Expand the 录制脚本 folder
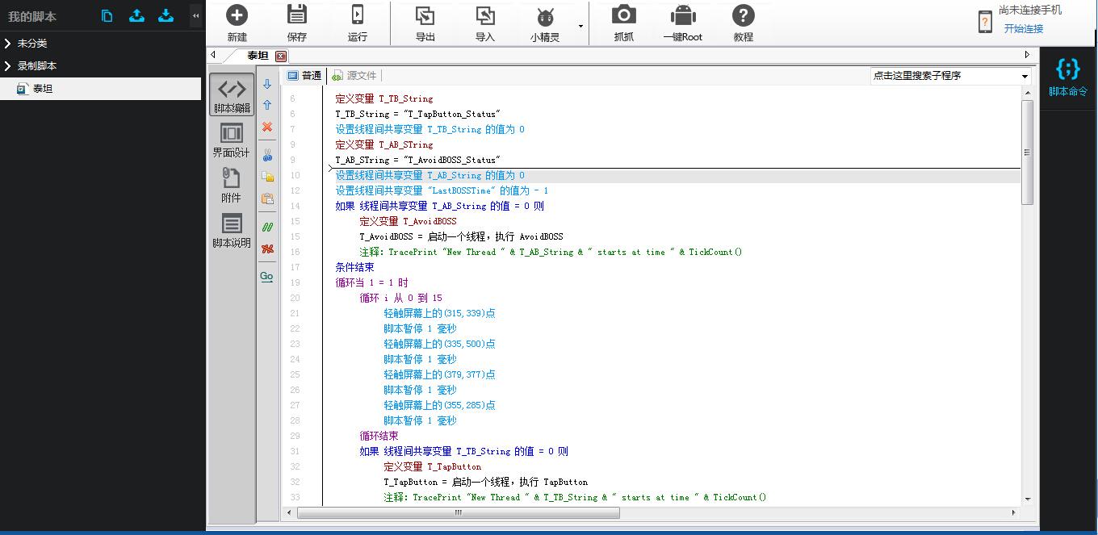1098x535 pixels. click(x=7, y=66)
